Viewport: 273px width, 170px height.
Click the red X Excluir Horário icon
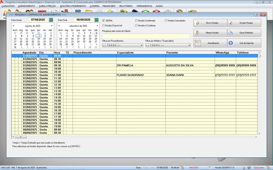231,23
